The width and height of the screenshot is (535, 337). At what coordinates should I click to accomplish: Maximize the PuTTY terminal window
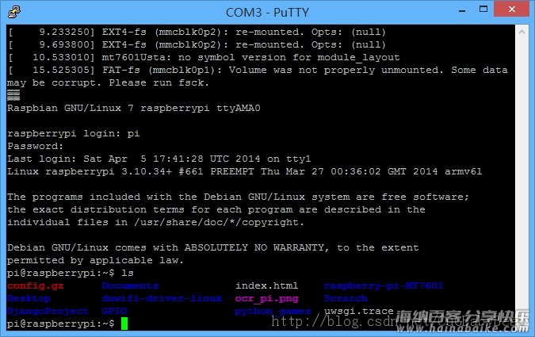tap(483, 10)
